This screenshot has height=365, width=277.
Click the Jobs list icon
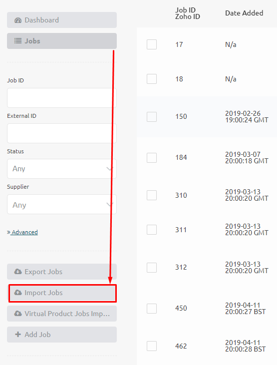point(18,41)
